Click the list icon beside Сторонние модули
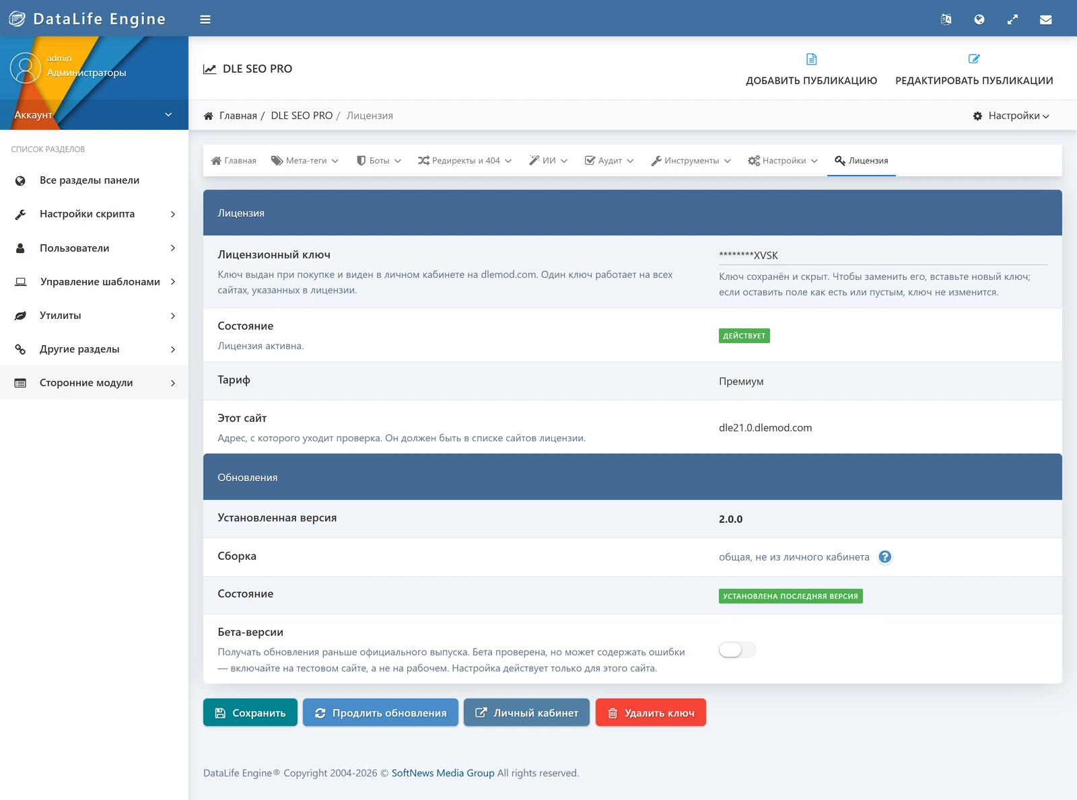 [20, 383]
